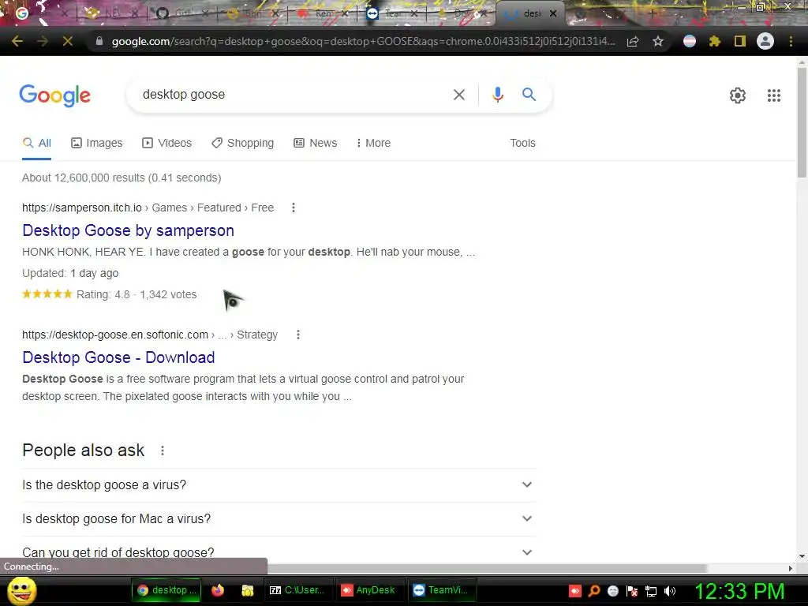
Task: Click the "Rating: 4.8 · 1,342 votes" text
Action: tap(137, 295)
